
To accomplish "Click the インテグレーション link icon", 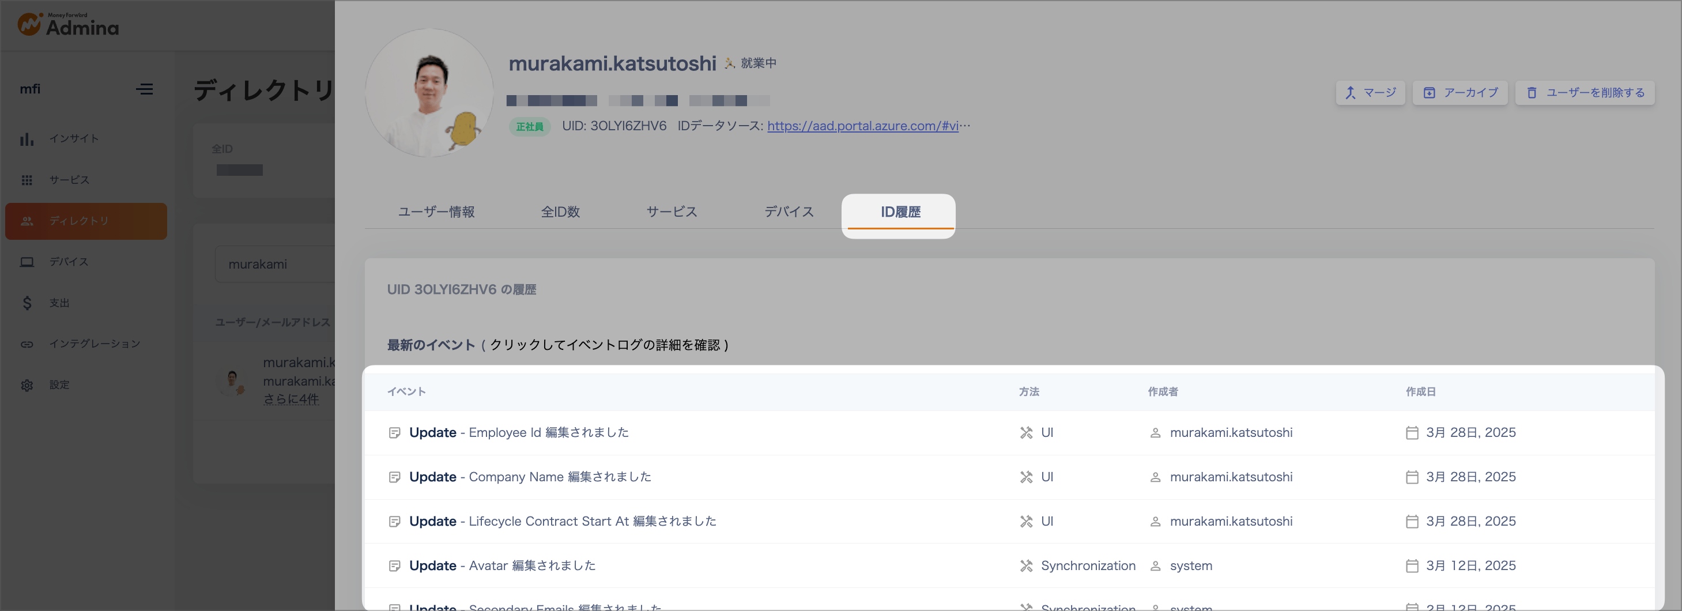I will [27, 344].
